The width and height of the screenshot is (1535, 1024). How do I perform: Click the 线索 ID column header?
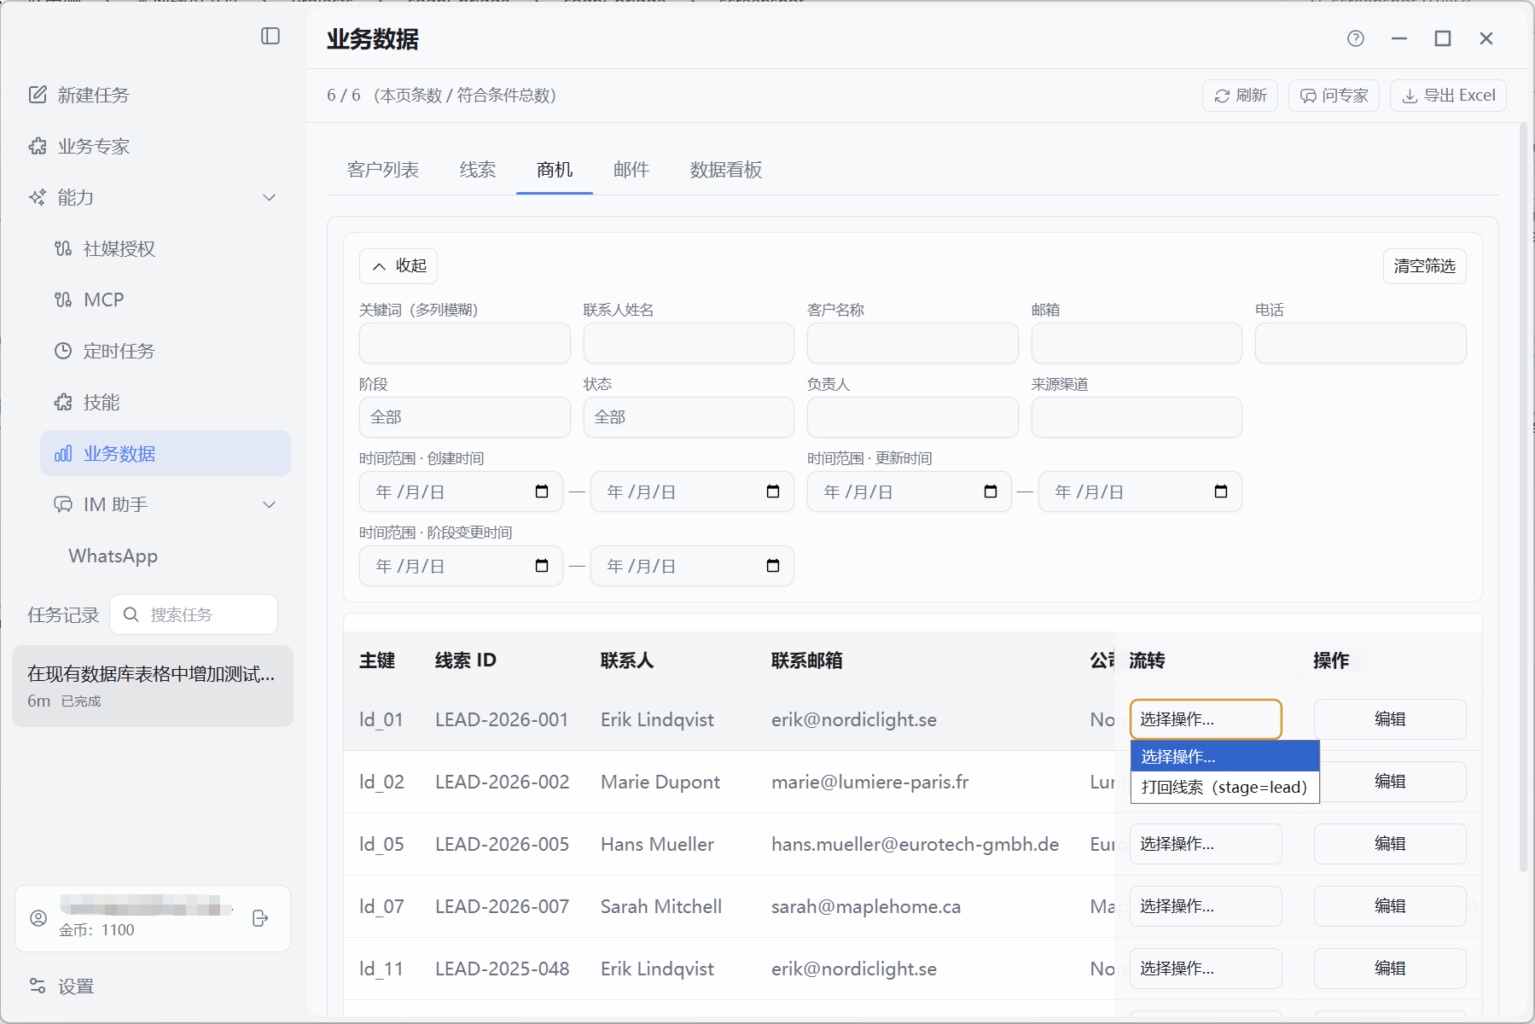click(x=466, y=660)
